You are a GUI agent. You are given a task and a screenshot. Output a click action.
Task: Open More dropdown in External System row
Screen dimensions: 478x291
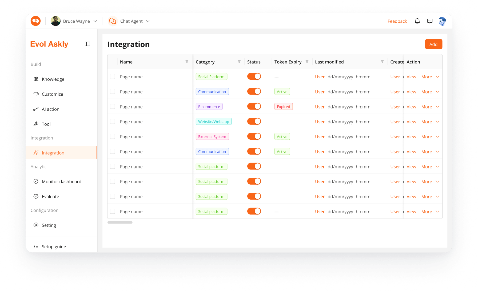pos(430,136)
